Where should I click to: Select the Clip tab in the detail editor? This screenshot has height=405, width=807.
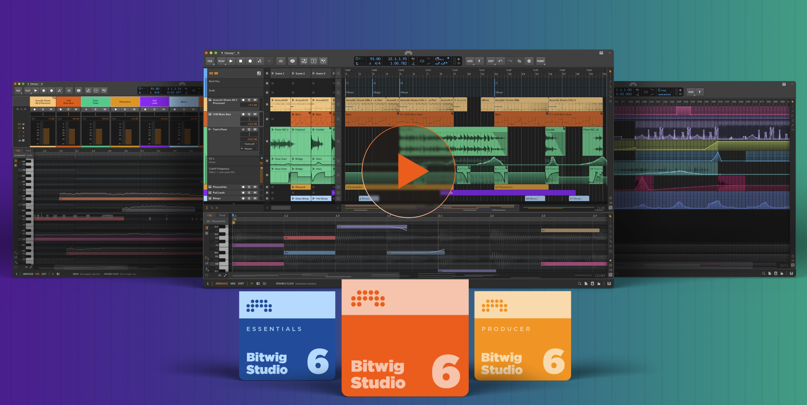210,215
